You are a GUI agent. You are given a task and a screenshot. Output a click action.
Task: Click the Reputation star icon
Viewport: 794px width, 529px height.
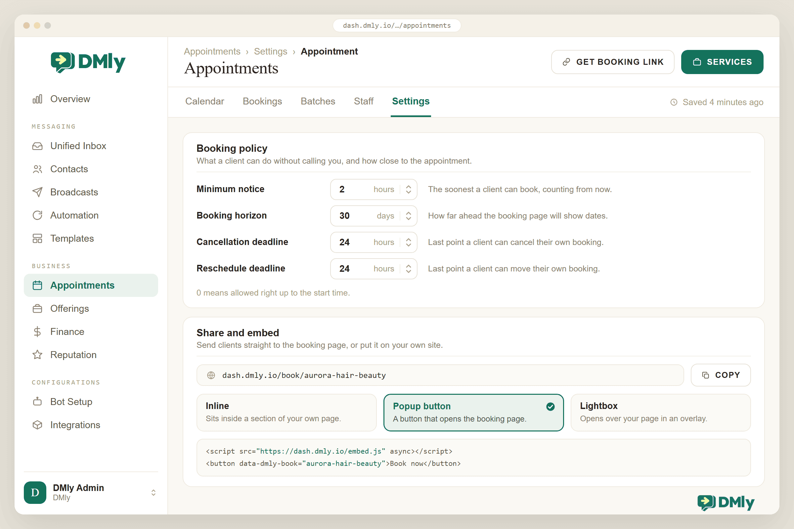[x=37, y=355]
